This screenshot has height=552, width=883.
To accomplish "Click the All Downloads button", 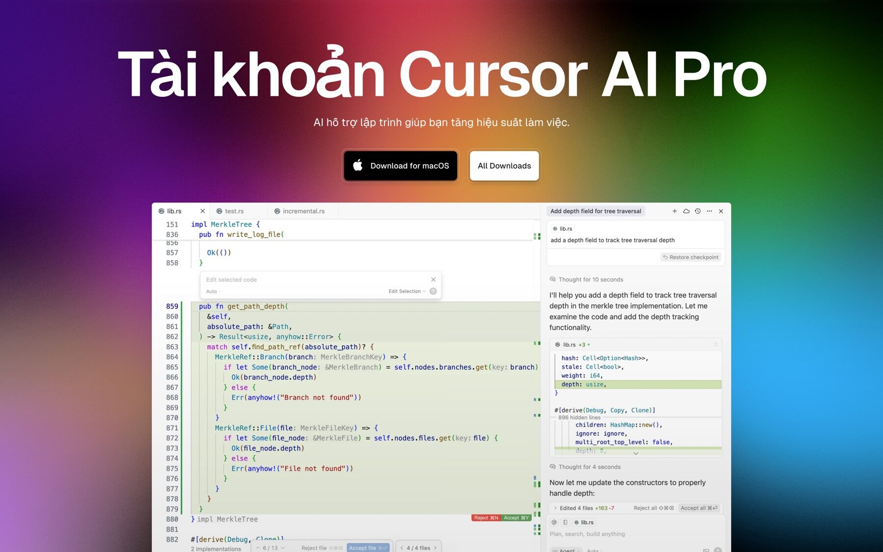I will click(x=504, y=166).
